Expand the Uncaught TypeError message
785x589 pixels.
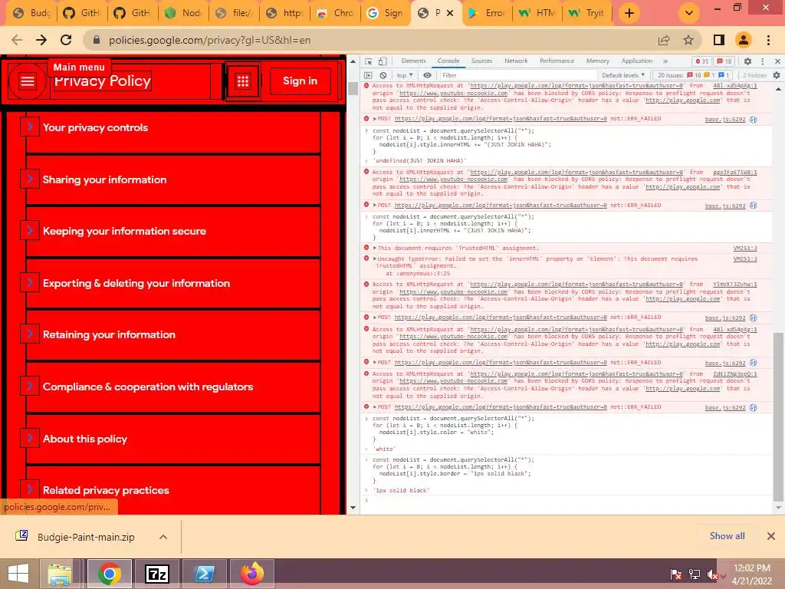[374, 259]
